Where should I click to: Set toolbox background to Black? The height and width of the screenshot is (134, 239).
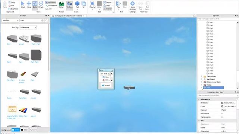coord(24,130)
